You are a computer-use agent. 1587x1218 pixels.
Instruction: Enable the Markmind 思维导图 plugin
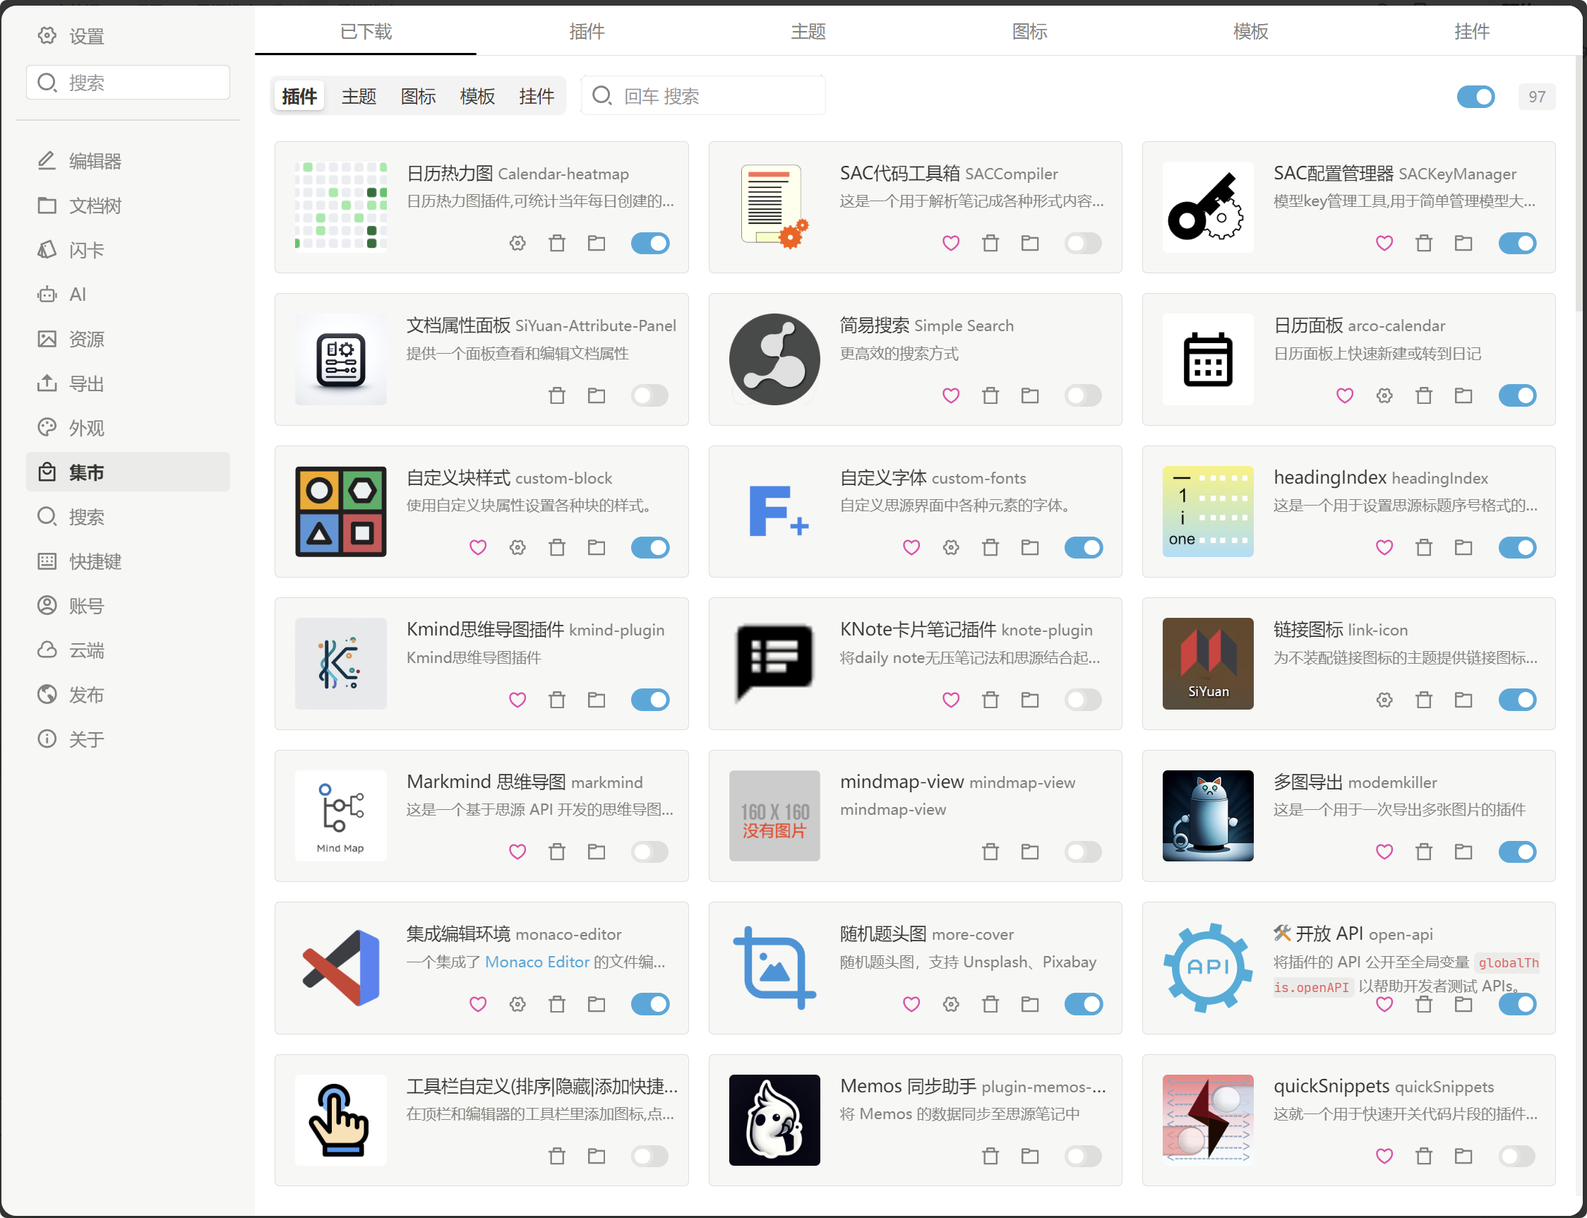pos(650,852)
